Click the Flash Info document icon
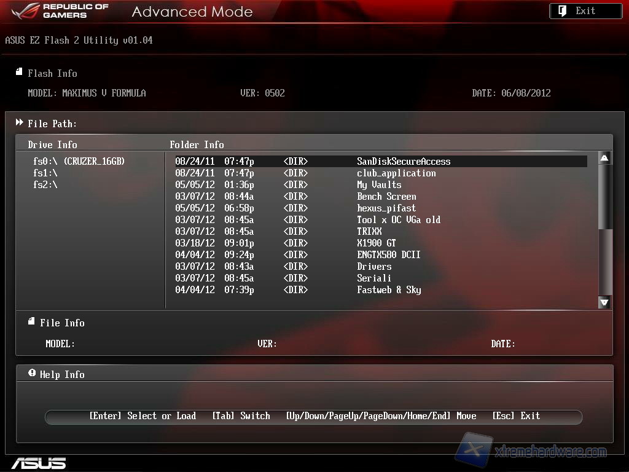Screen dimensions: 629x472 19,73
